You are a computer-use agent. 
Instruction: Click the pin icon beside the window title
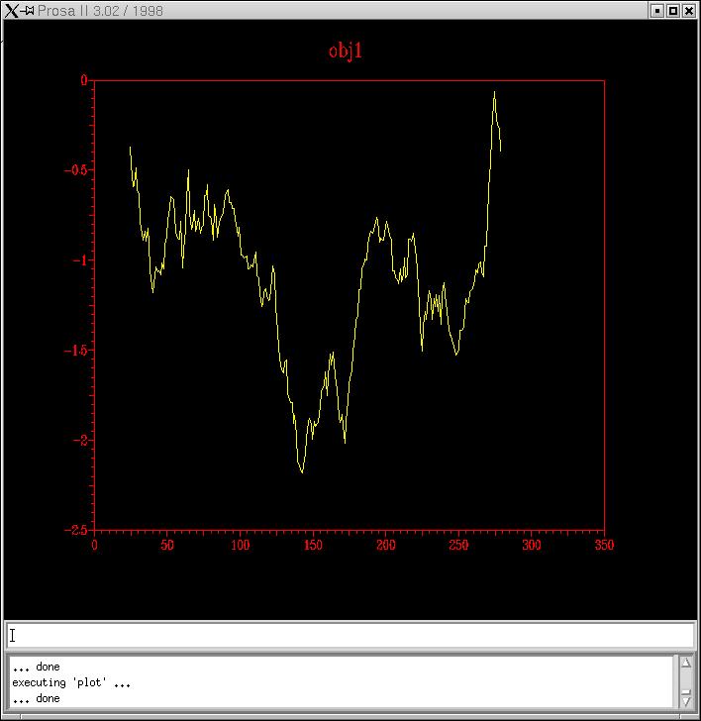click(x=29, y=11)
